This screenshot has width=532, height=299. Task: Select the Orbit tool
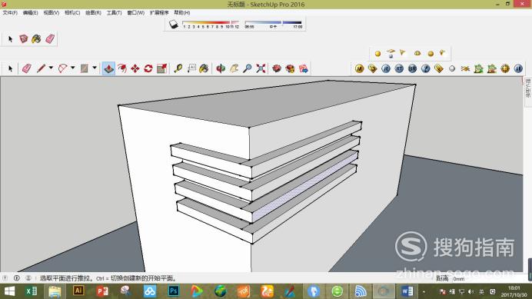[x=221, y=68]
